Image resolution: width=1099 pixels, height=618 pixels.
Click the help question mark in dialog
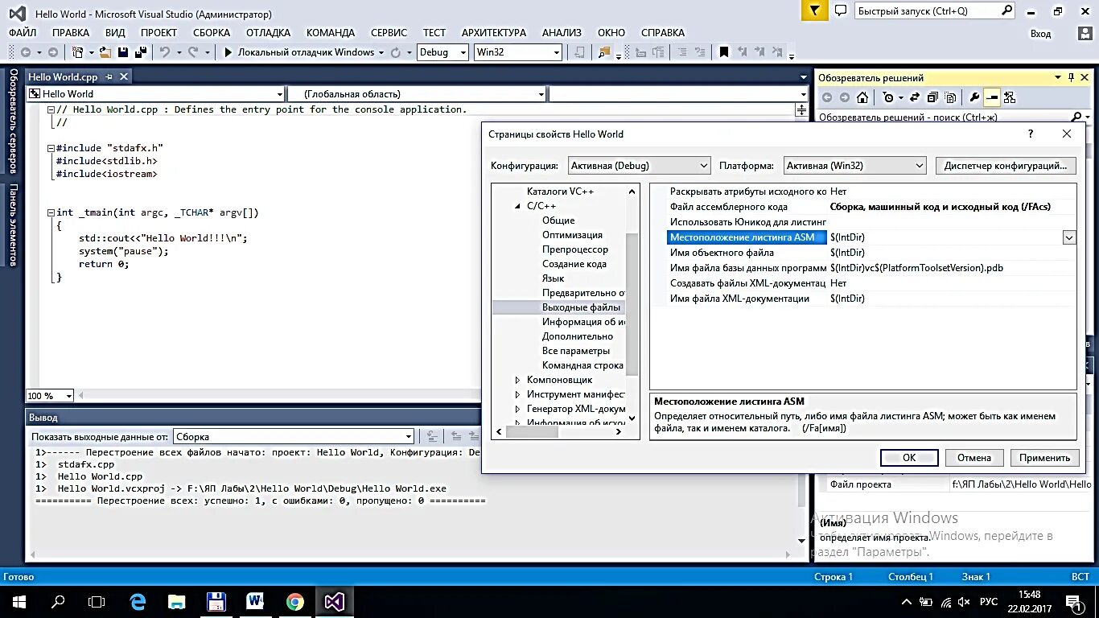tap(1031, 134)
